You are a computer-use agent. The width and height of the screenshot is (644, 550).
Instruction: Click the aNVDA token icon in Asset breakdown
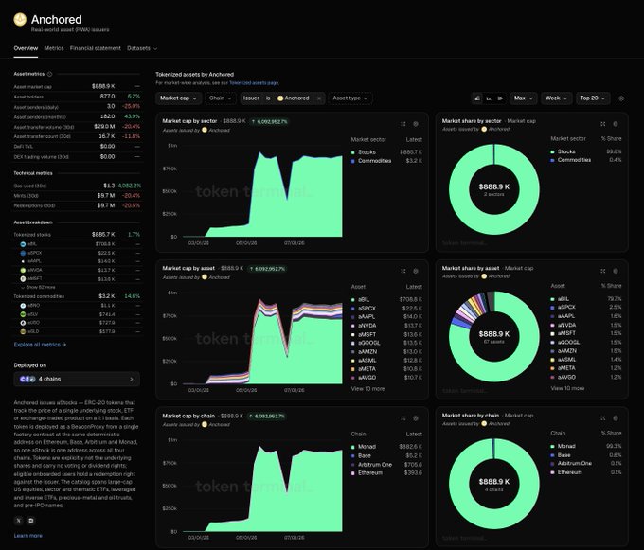tap(23, 270)
